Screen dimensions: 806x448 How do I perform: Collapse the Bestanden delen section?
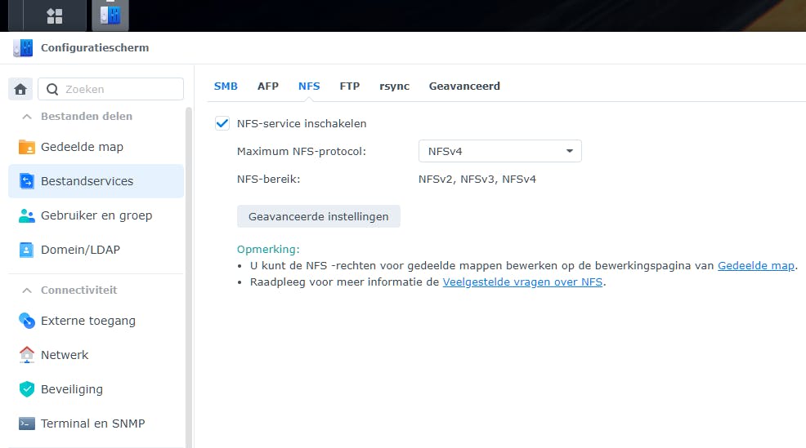pos(27,117)
